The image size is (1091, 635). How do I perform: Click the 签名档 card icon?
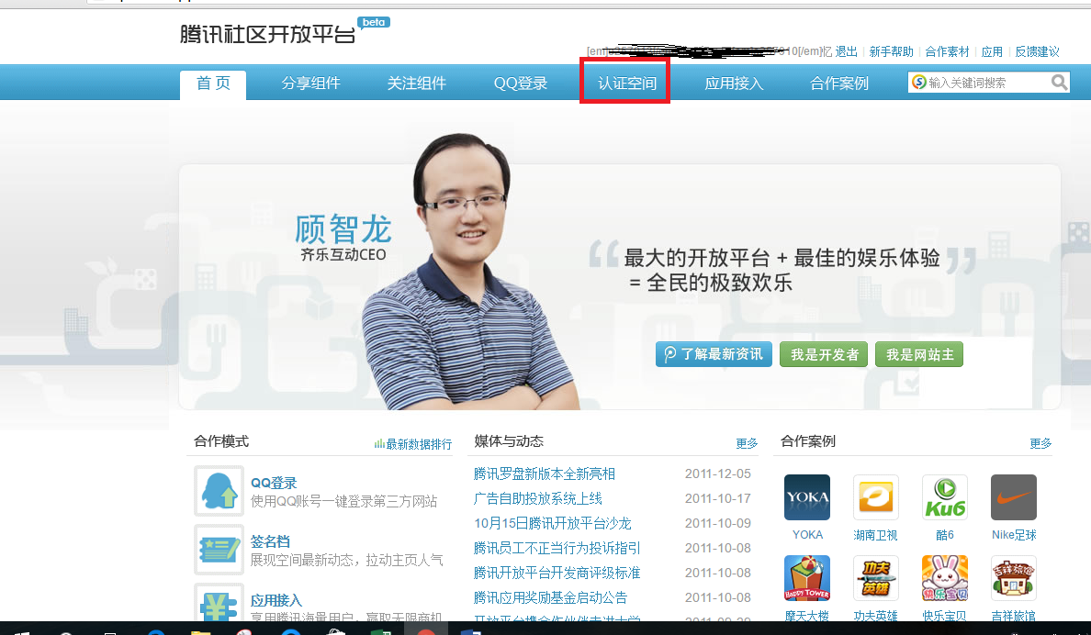[219, 549]
